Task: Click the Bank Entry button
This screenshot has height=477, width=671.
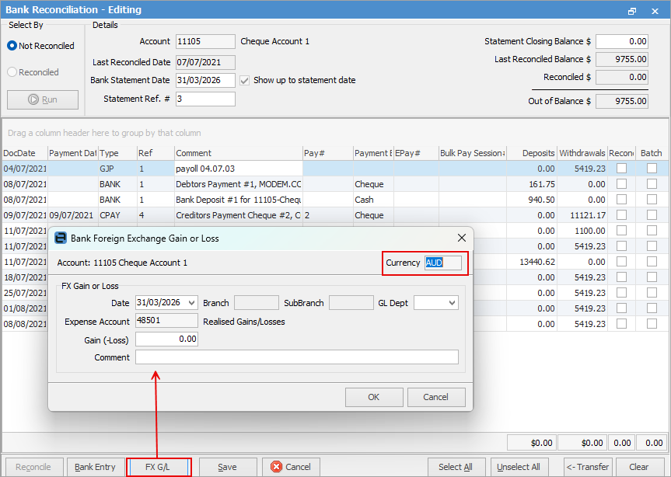Action: (96, 467)
